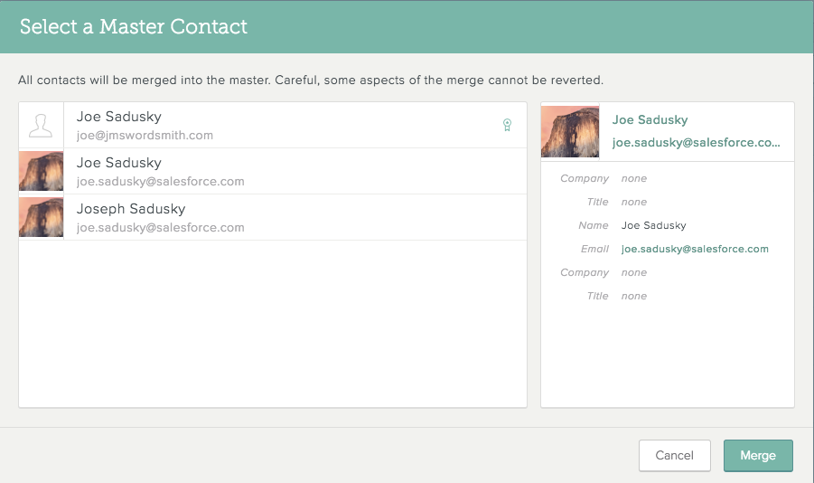This screenshot has width=814, height=483.
Task: Click the first Title none value
Action: point(634,202)
